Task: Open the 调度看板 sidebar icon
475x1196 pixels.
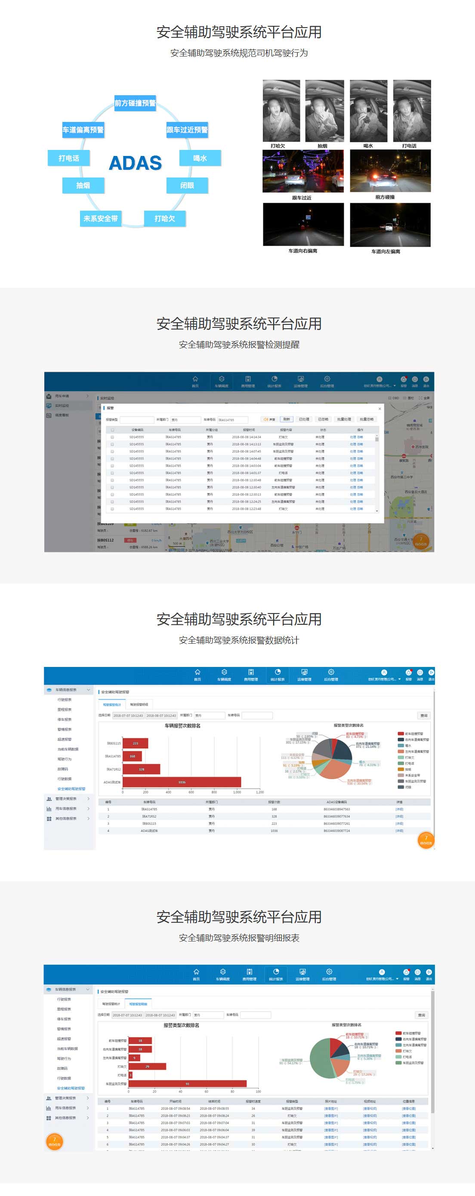Action: (49, 415)
